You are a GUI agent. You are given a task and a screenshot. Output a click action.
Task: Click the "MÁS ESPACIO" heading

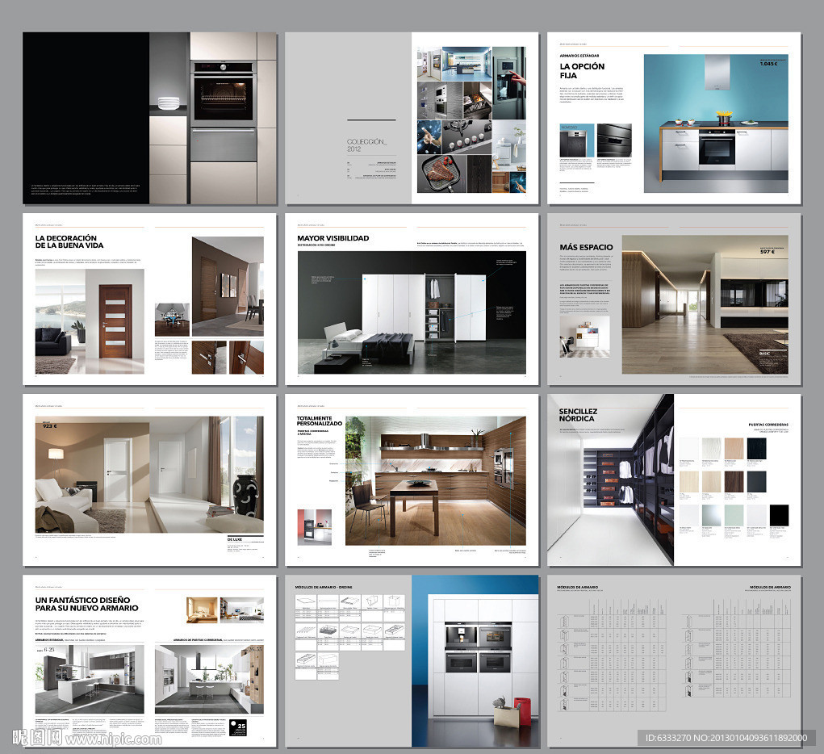click(x=586, y=247)
